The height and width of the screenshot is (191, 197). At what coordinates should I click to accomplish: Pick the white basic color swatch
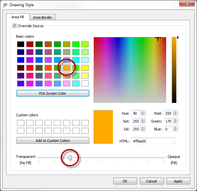pos(85,84)
